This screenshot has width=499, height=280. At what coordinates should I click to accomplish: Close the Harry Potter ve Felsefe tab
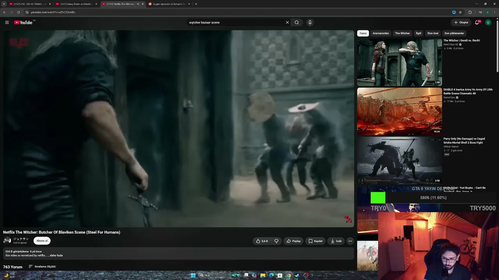pyautogui.click(x=96, y=4)
